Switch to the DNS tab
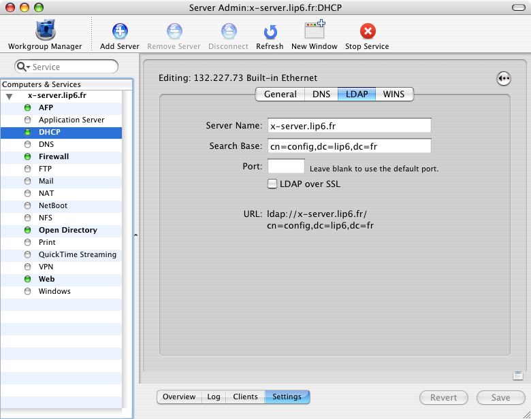This screenshot has width=531, height=419. point(321,95)
